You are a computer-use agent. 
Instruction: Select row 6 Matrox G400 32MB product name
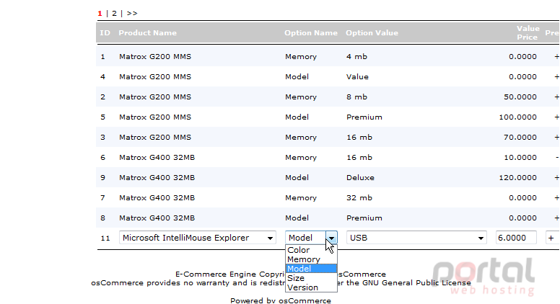(157, 158)
